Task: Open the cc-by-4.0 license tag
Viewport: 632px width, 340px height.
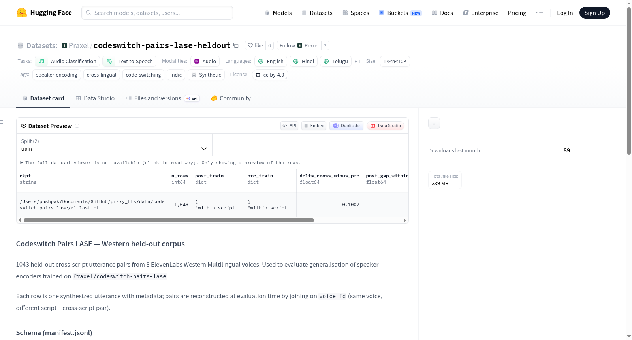Action: [x=270, y=75]
